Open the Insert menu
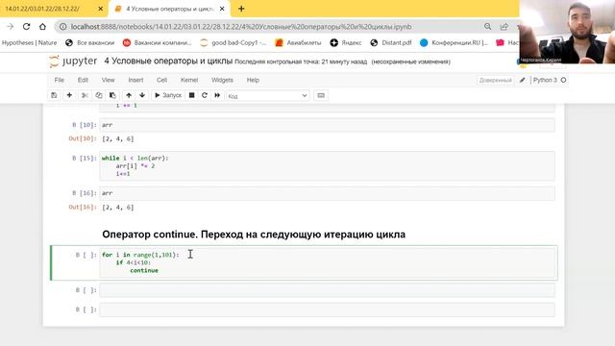 pyautogui.click(x=135, y=80)
